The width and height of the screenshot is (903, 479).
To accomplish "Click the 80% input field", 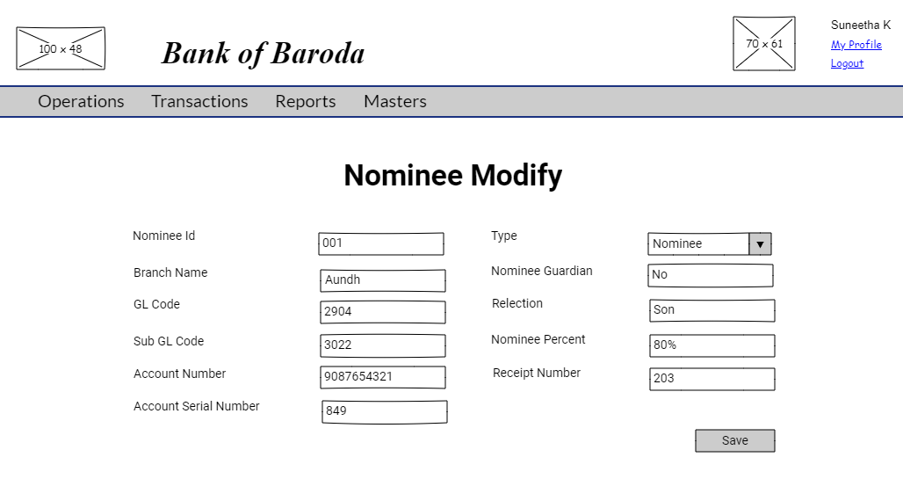I will [712, 345].
